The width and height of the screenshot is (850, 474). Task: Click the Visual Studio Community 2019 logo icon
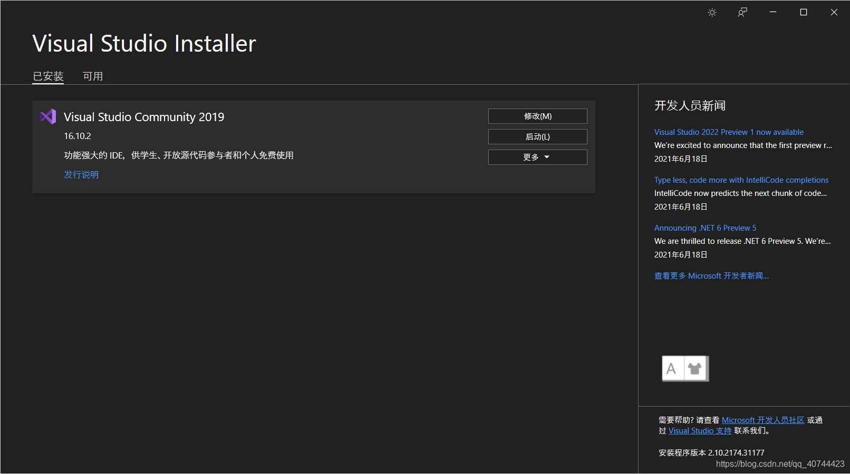(48, 116)
